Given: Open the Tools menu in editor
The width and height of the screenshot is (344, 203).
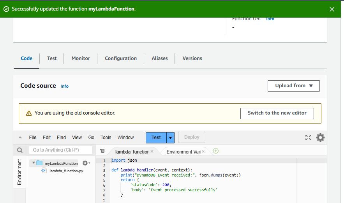Looking at the screenshot, I should pyautogui.click(x=106, y=138).
